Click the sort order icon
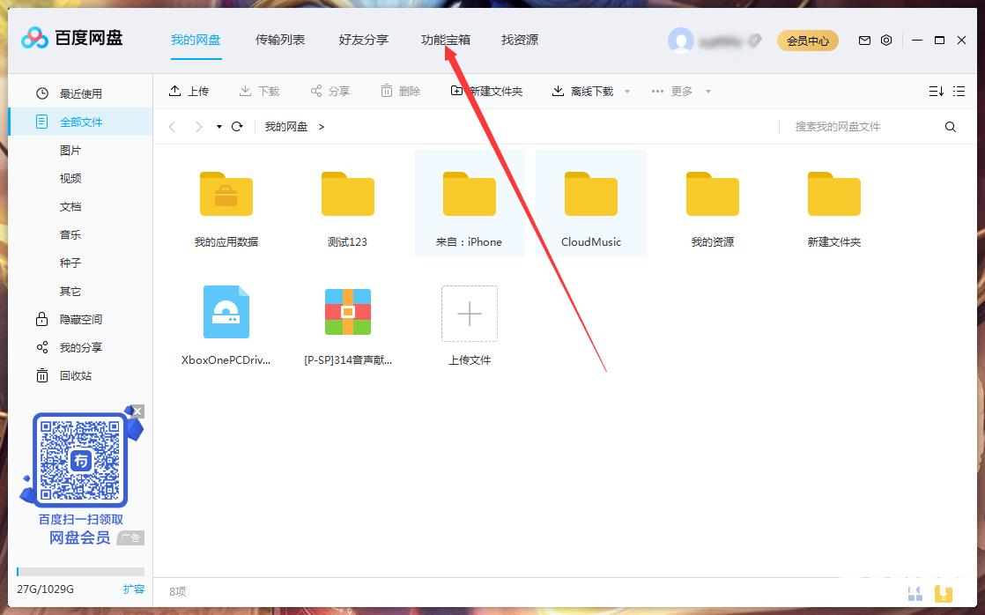 [936, 92]
